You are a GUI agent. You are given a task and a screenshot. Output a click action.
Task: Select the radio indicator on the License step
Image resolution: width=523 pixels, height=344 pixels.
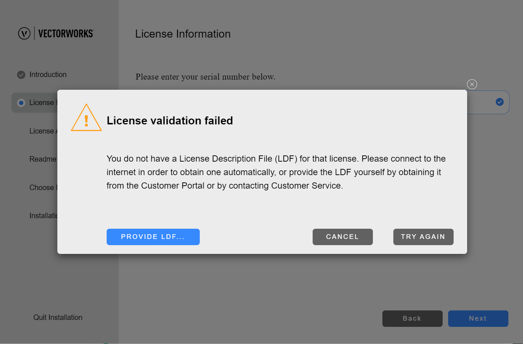click(x=21, y=103)
